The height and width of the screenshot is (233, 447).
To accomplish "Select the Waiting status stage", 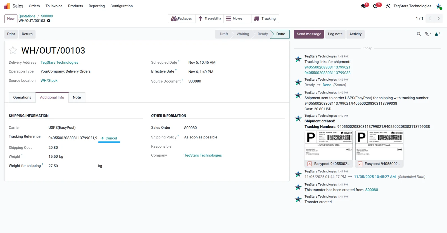I will (243, 34).
